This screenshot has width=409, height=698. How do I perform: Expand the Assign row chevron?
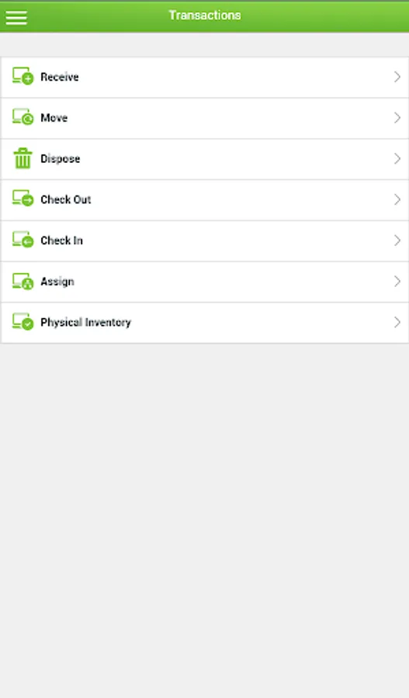397,282
